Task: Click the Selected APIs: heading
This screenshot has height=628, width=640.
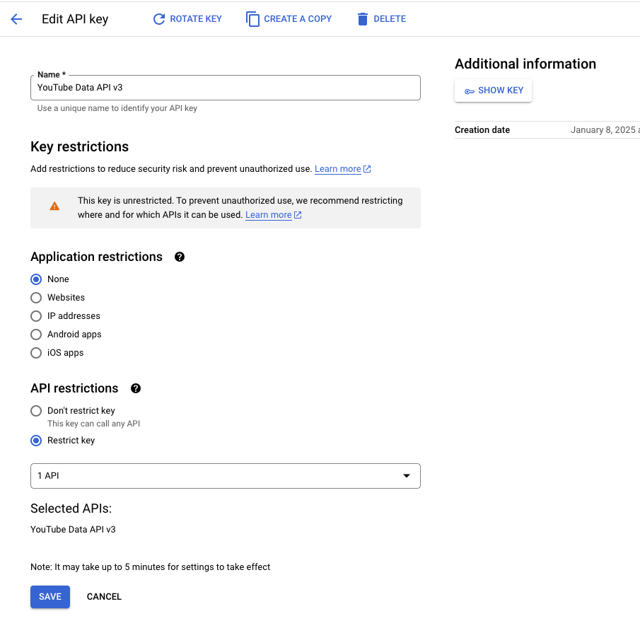Action: [x=71, y=509]
